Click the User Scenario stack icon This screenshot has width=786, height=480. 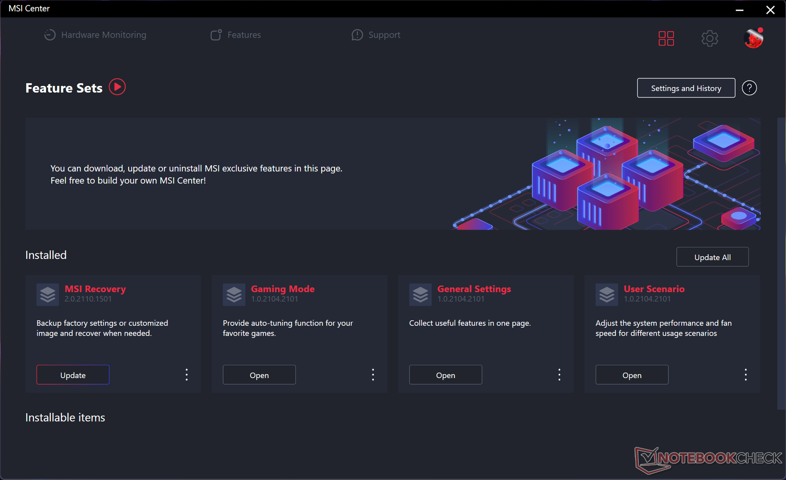pos(606,294)
